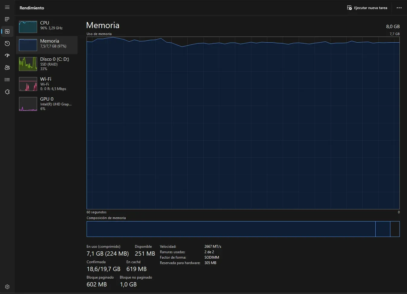Viewport: 407px width, 294px height.
Task: Click the En uso (comprimido) label
Action: [x=103, y=247]
